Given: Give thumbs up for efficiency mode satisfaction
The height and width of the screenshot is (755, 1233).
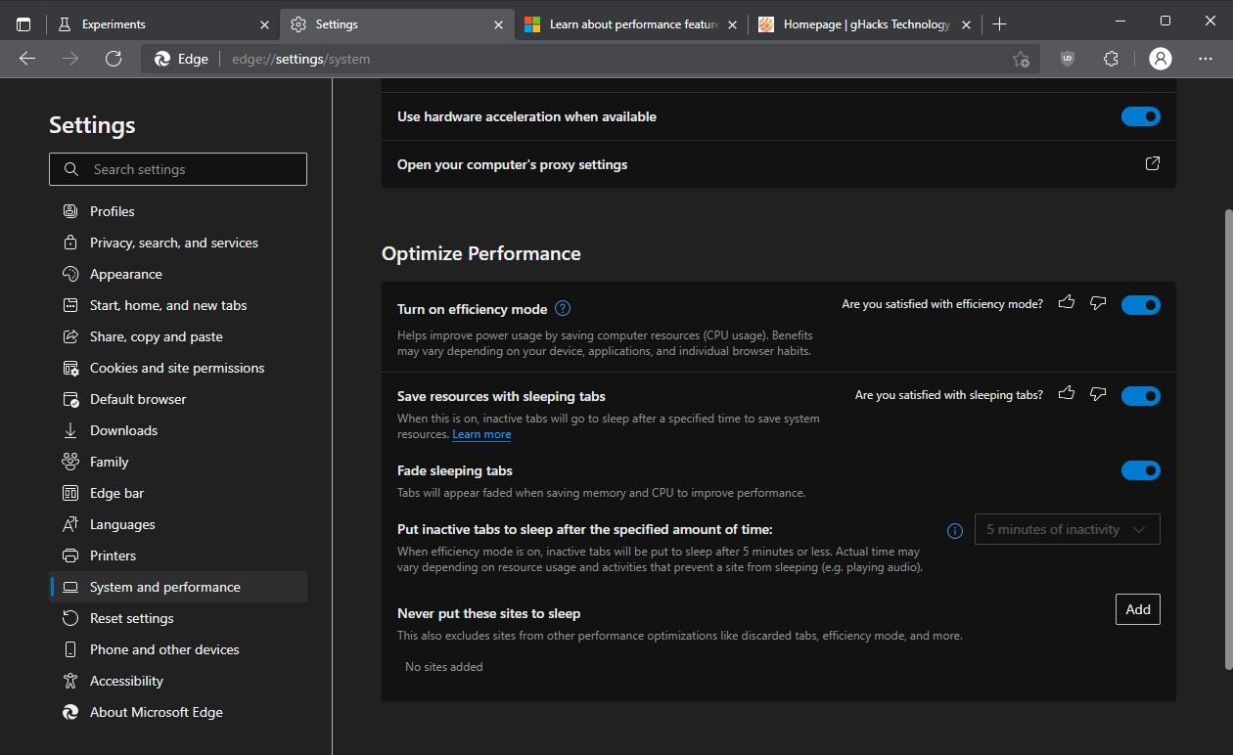Looking at the screenshot, I should coord(1067,303).
